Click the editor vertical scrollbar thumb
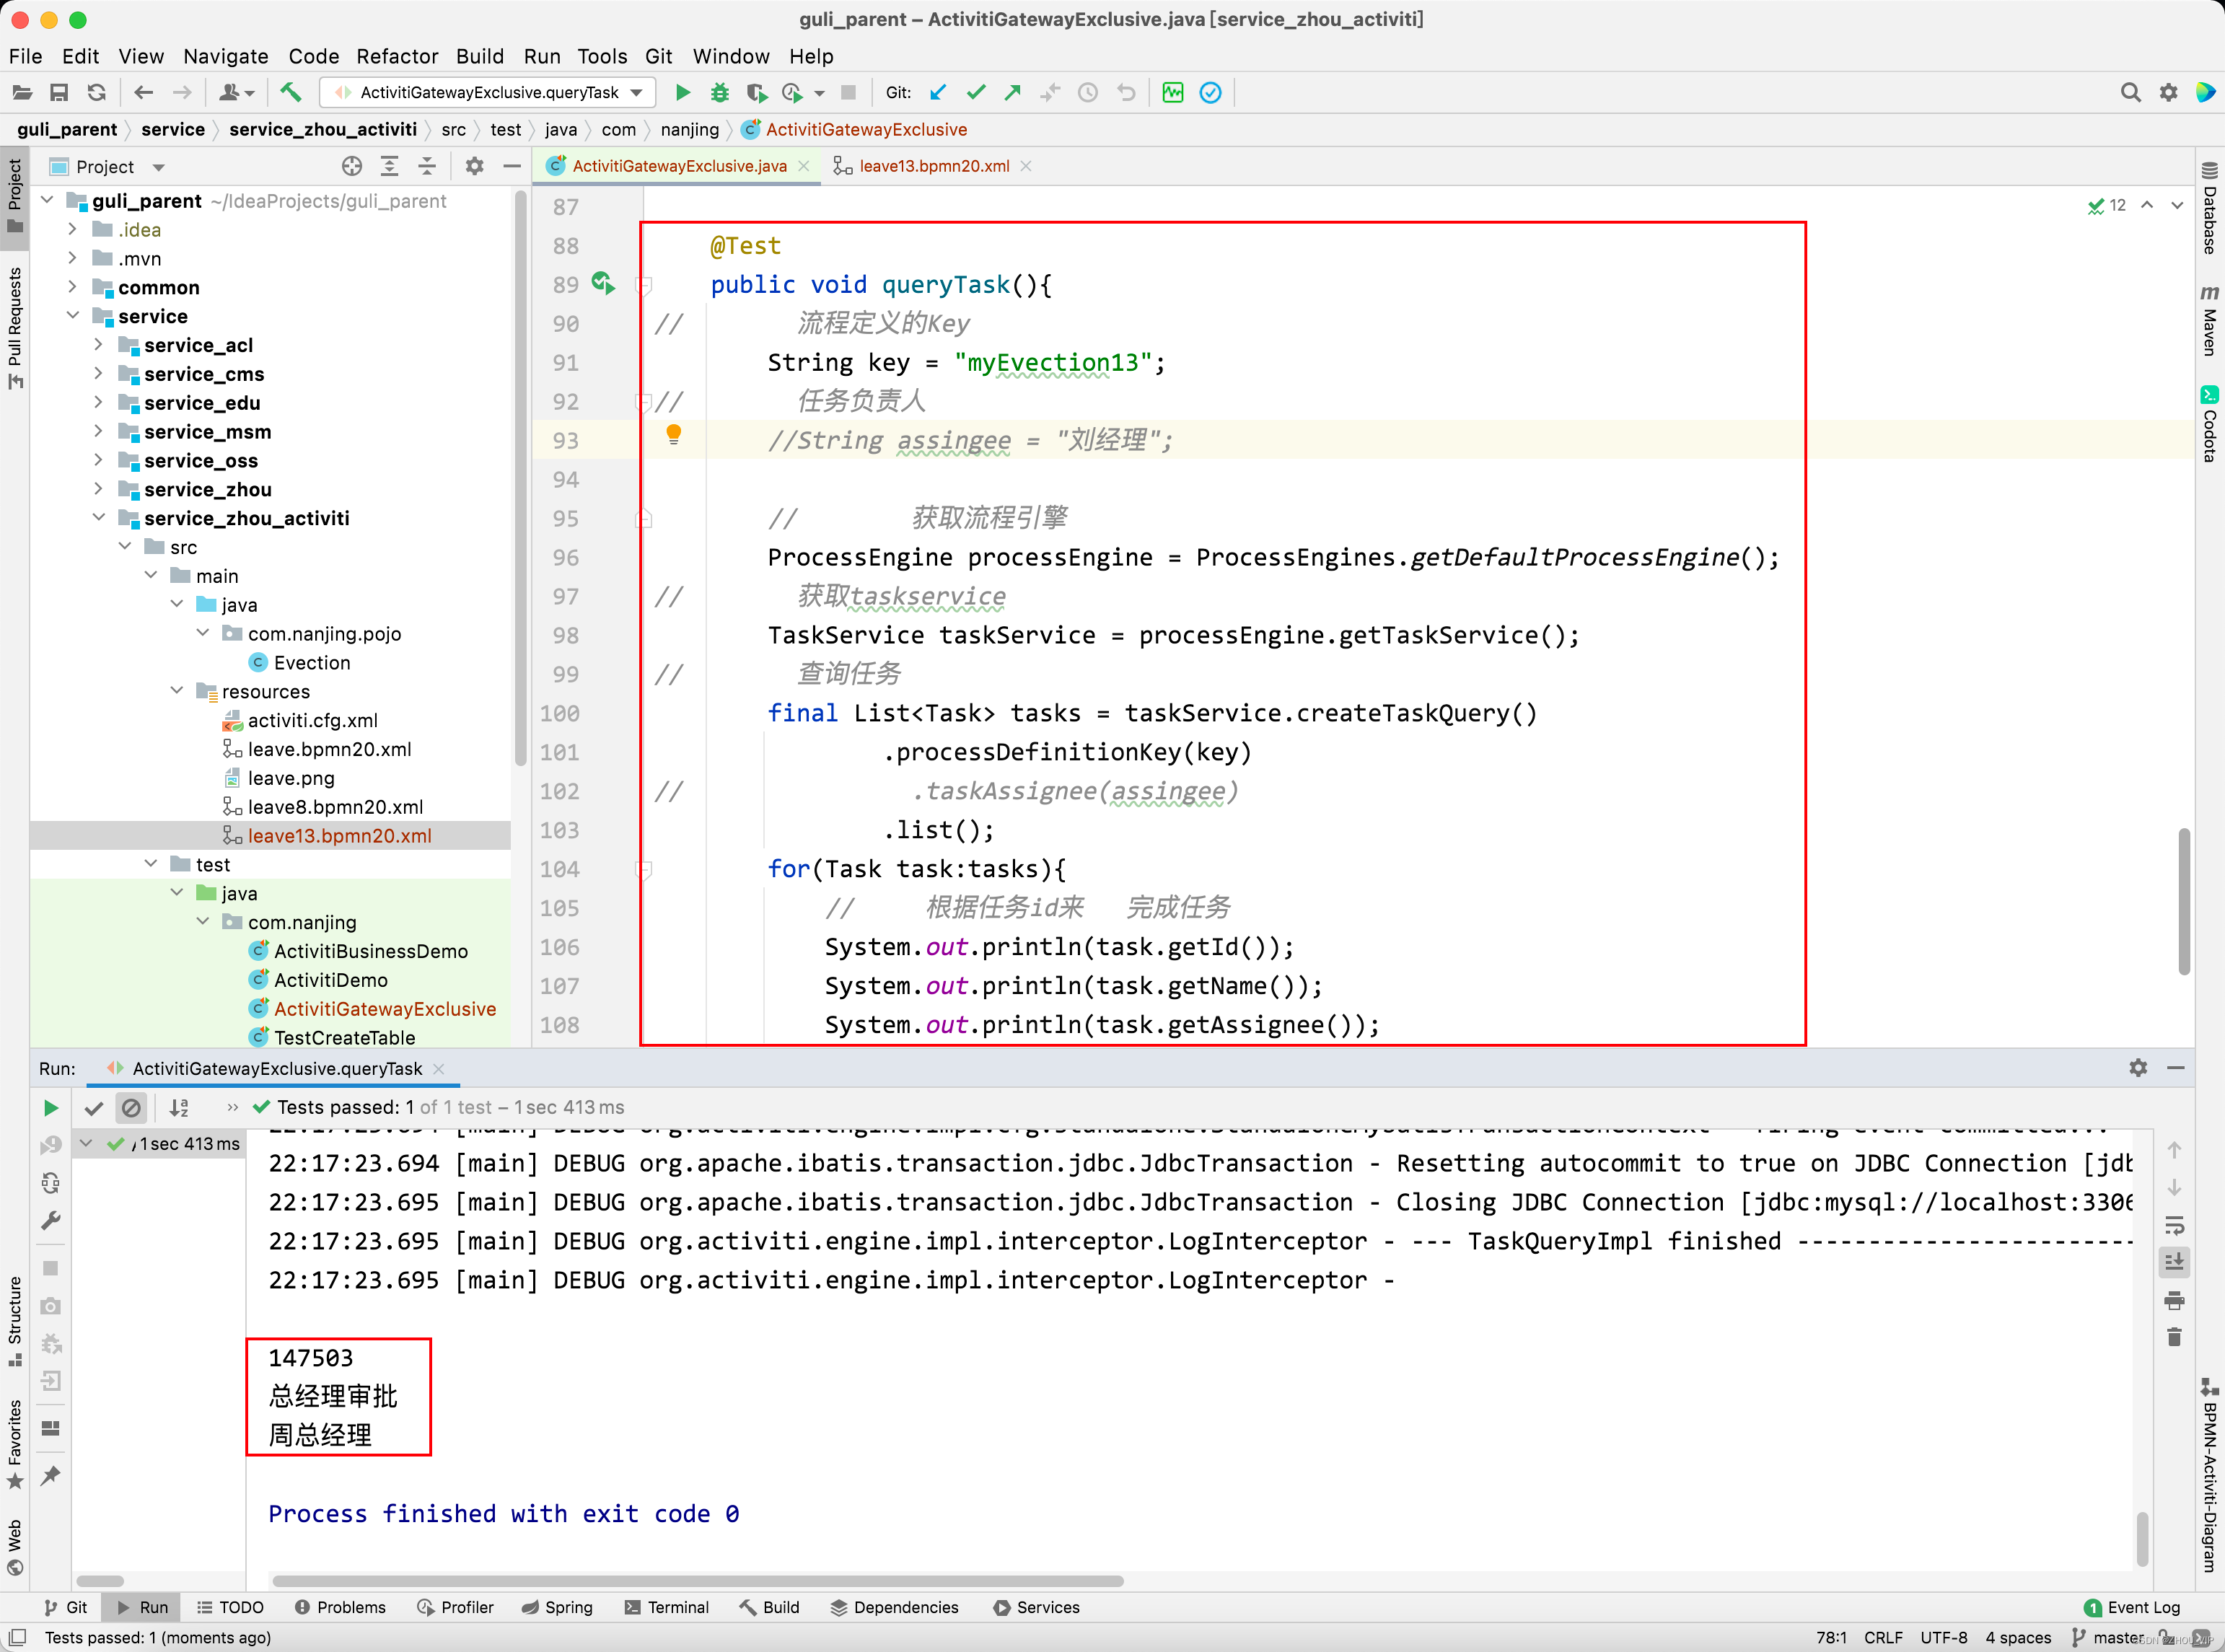Image resolution: width=2225 pixels, height=1652 pixels. (2184, 900)
